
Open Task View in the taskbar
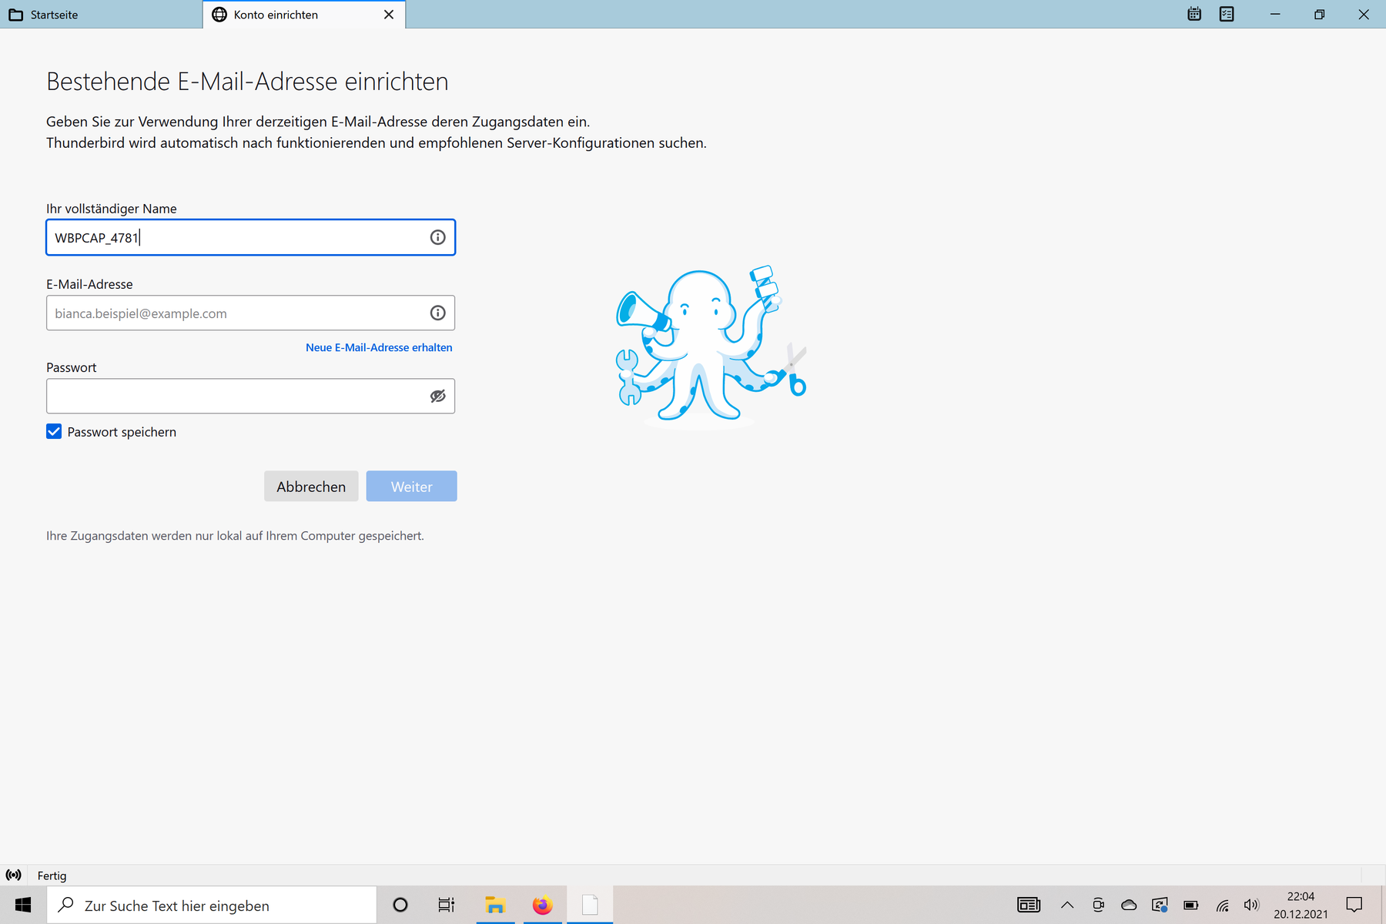tap(447, 905)
